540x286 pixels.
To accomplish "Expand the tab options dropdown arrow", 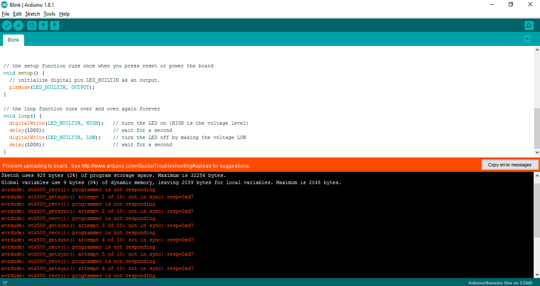I will [x=527, y=39].
